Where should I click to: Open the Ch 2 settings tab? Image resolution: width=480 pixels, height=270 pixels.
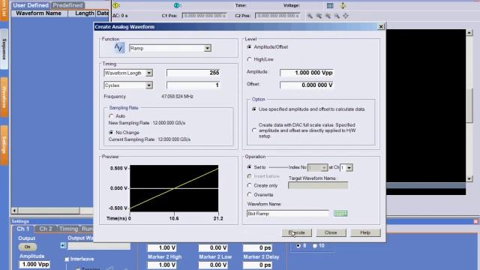click(x=45, y=229)
